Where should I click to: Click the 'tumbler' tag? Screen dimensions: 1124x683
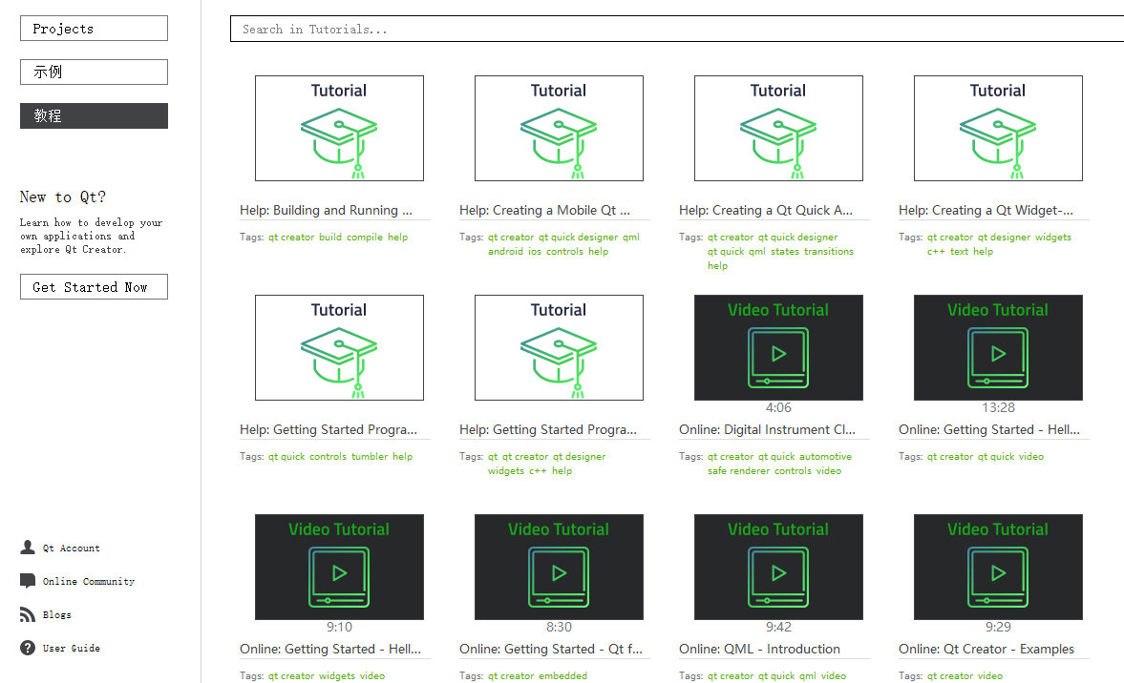click(x=370, y=456)
